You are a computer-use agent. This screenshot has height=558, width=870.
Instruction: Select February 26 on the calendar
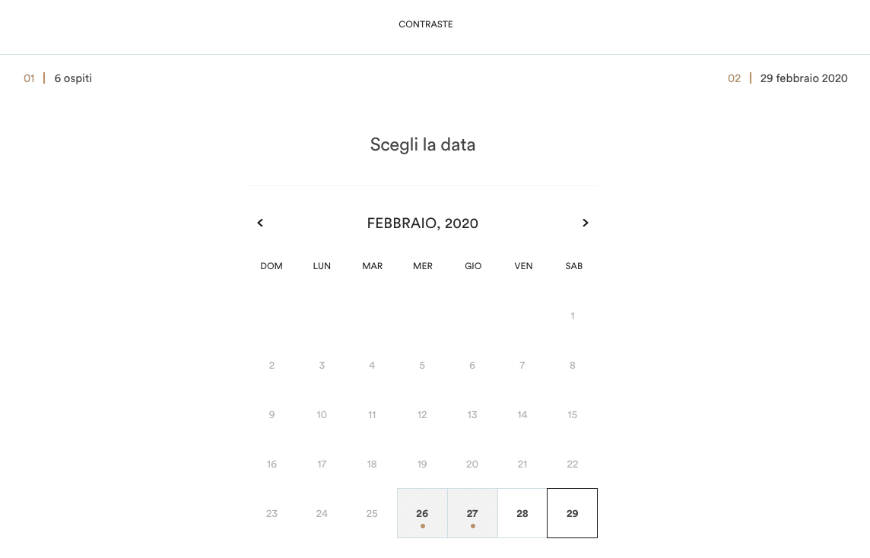coord(422,513)
